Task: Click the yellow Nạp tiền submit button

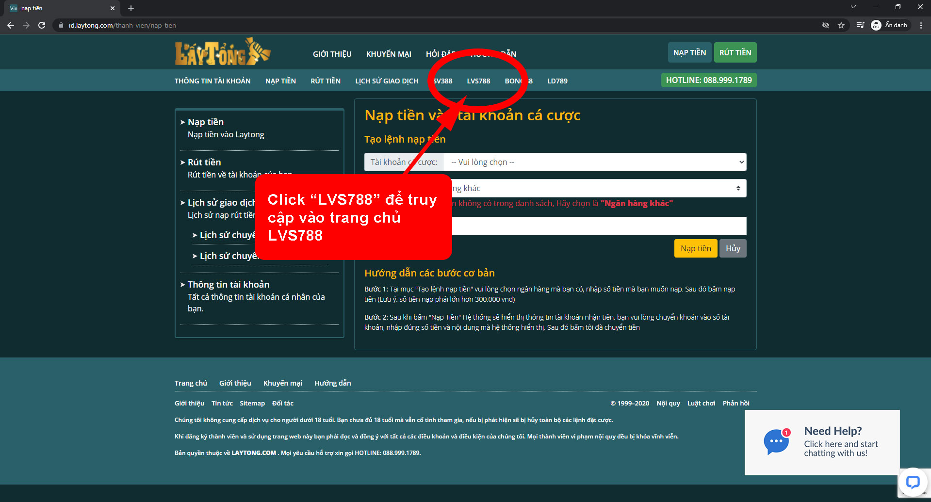Action: tap(696, 248)
